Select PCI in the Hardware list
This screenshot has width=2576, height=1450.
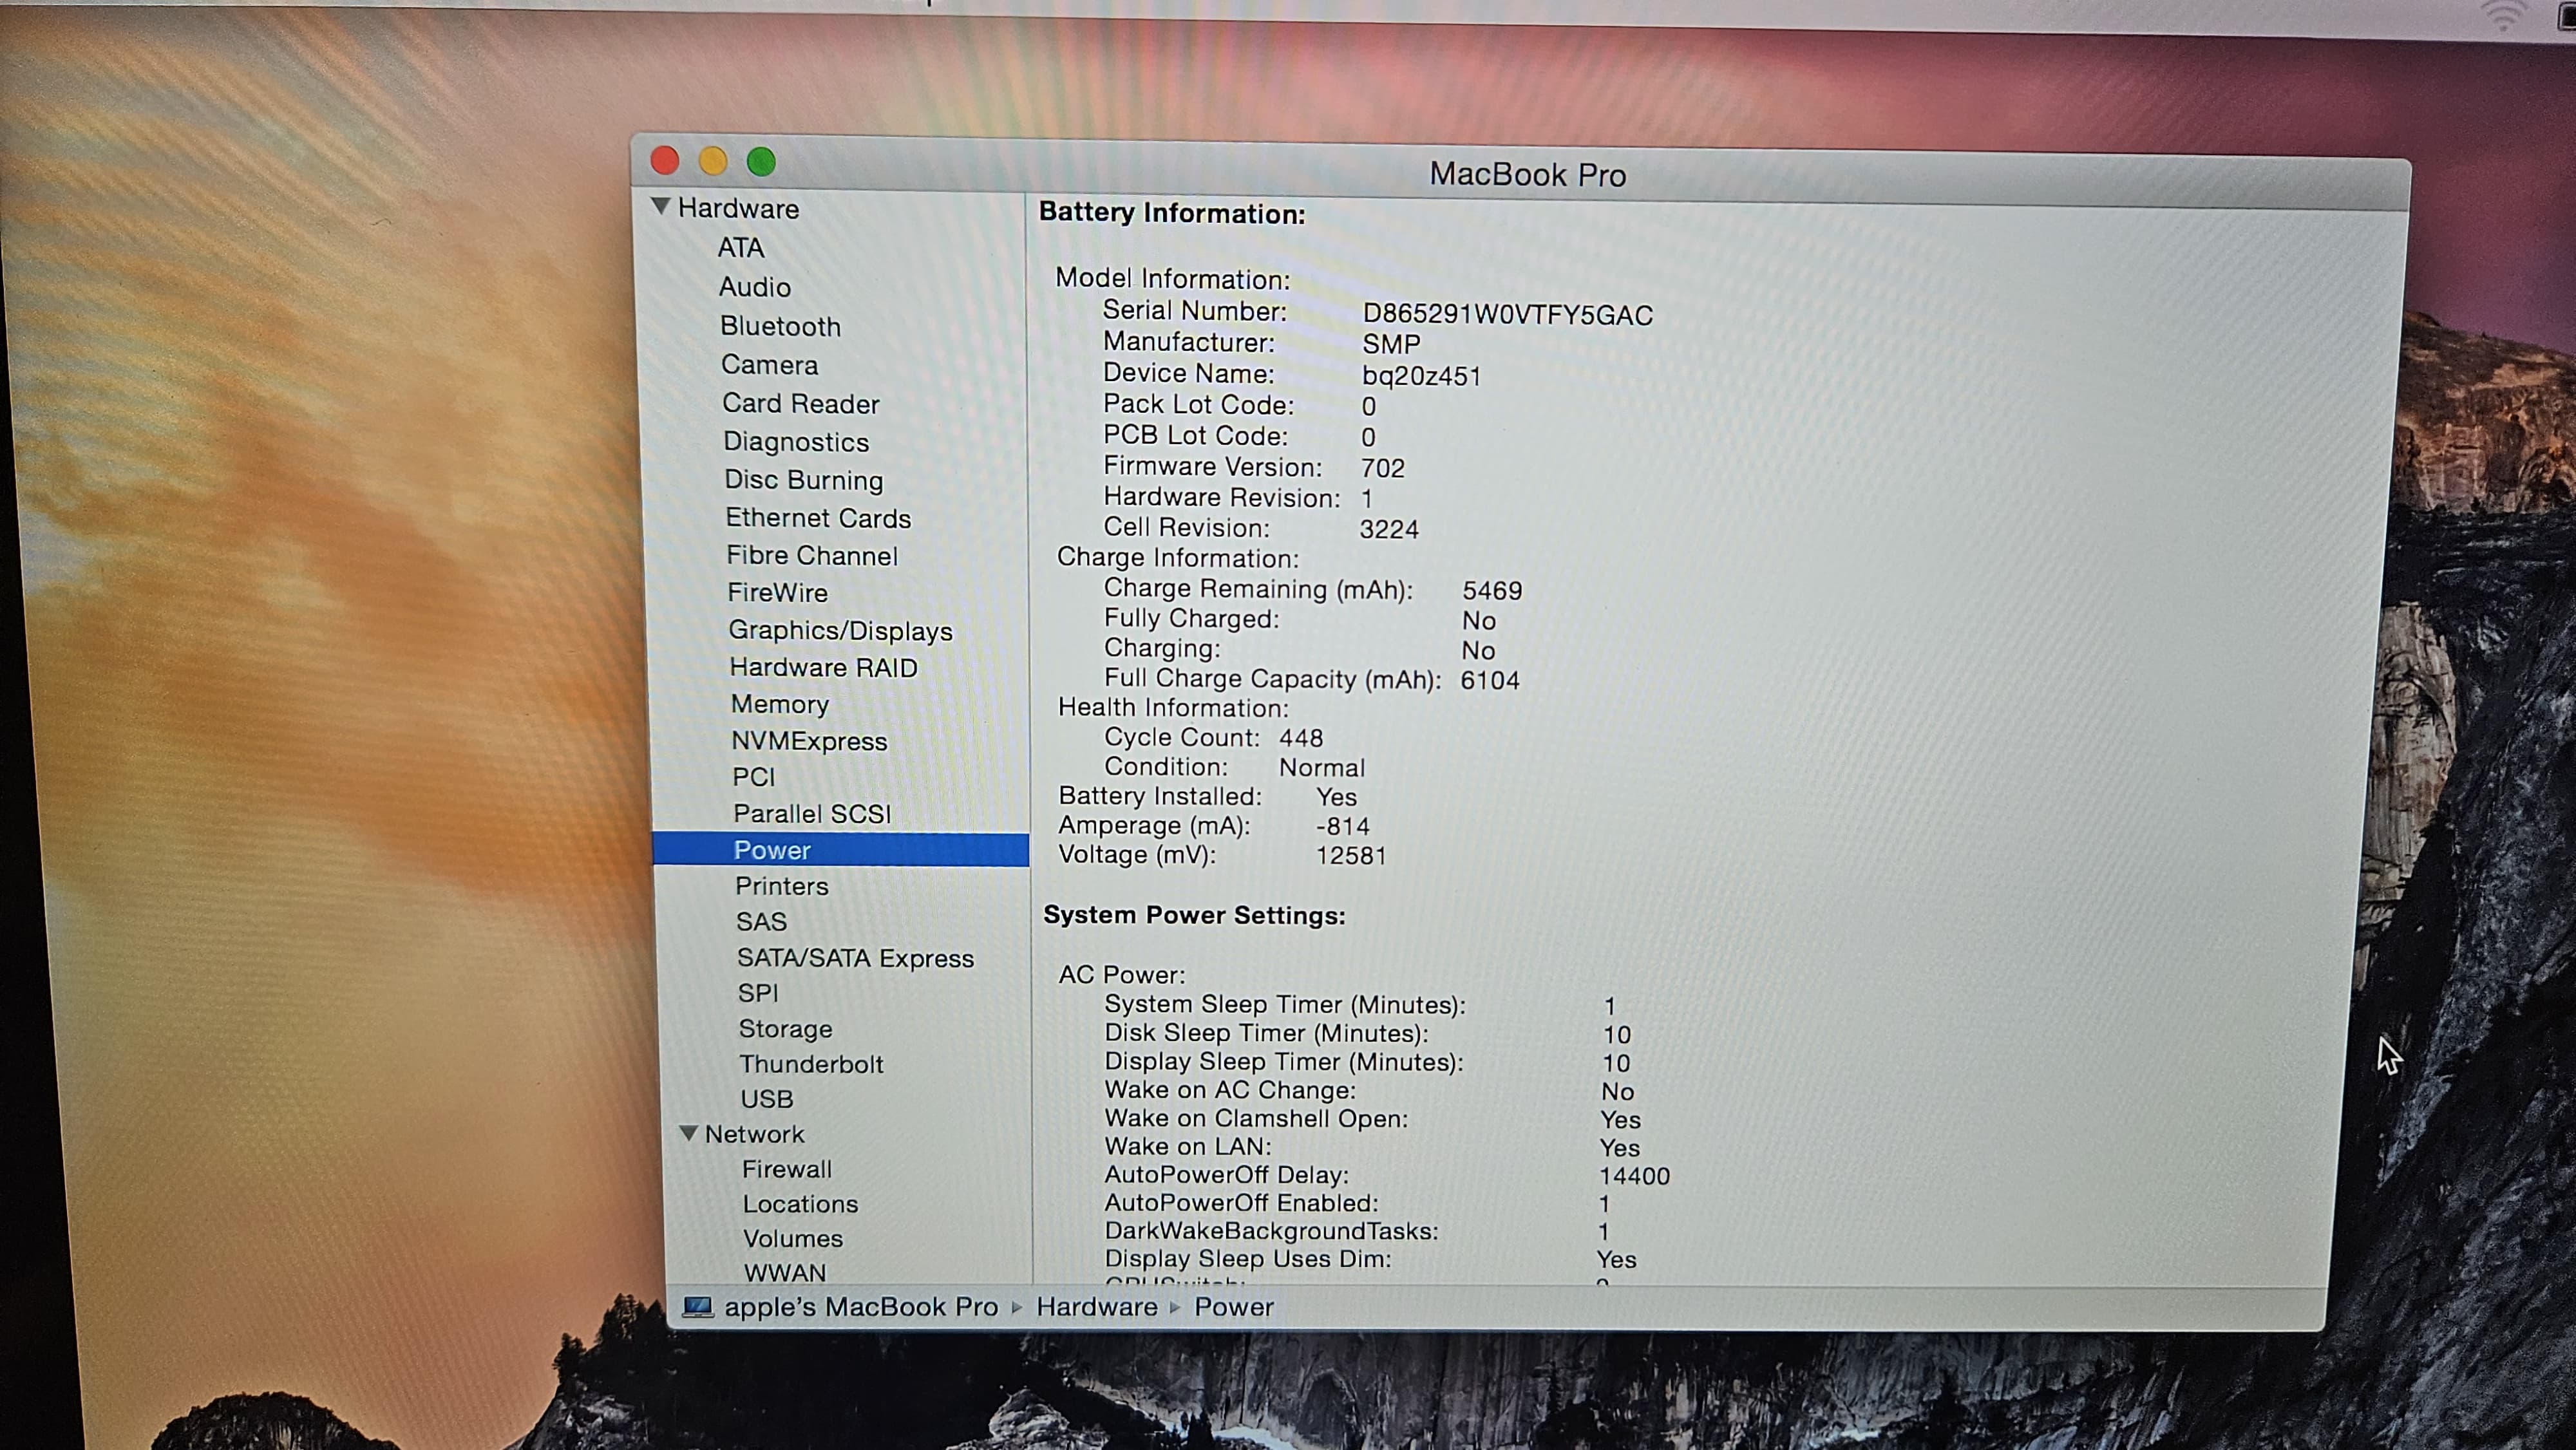point(754,777)
